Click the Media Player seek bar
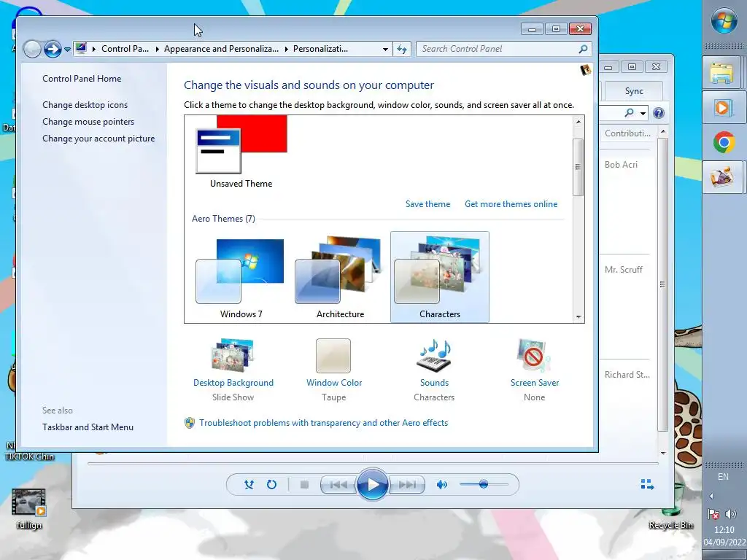Image resolution: width=747 pixels, height=560 pixels. coord(373,463)
